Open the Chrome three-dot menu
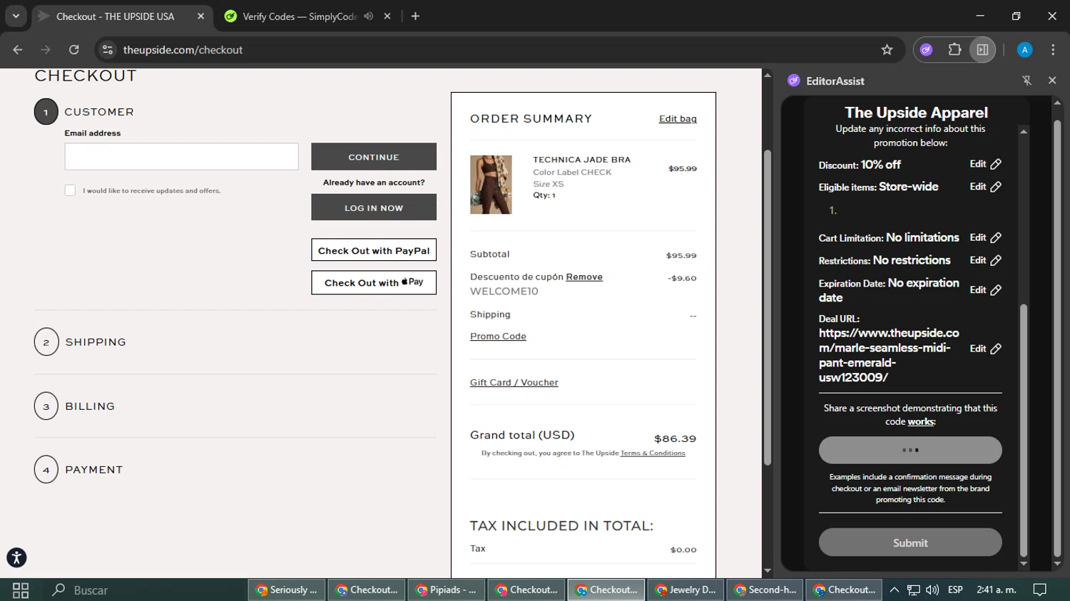This screenshot has height=601, width=1070. point(1053,50)
